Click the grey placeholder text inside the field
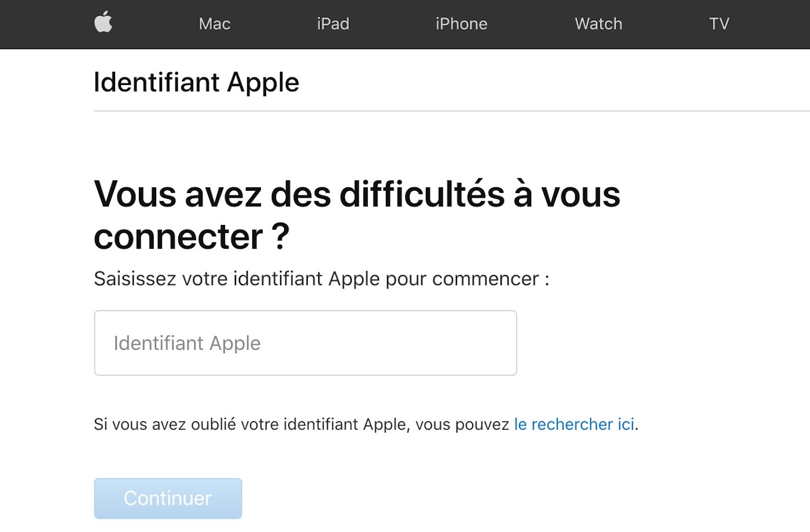This screenshot has width=810, height=532. pos(187,343)
